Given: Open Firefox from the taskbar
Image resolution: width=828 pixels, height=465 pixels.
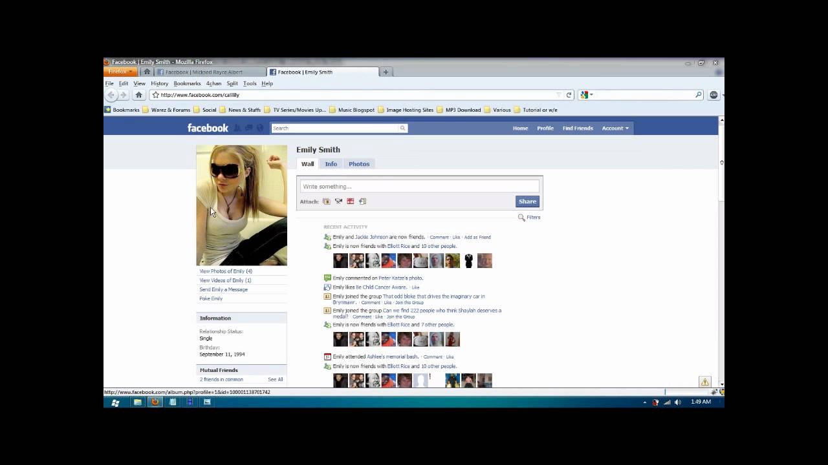Looking at the screenshot, I should point(155,402).
